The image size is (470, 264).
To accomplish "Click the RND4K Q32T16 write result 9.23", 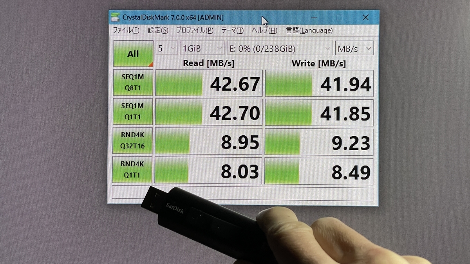I will pyautogui.click(x=319, y=141).
